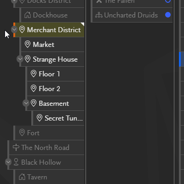Click the Uncharted Druids organization icon
184x184 pixels.
point(99,15)
